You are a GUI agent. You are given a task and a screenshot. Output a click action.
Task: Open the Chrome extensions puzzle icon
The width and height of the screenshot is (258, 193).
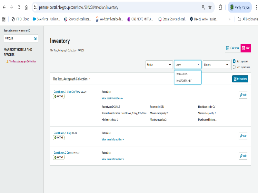pos(221,7)
